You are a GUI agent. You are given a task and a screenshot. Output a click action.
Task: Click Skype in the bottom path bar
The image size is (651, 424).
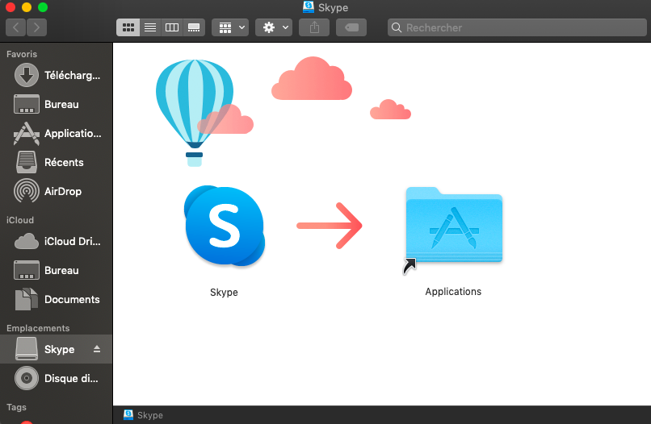pyautogui.click(x=143, y=415)
